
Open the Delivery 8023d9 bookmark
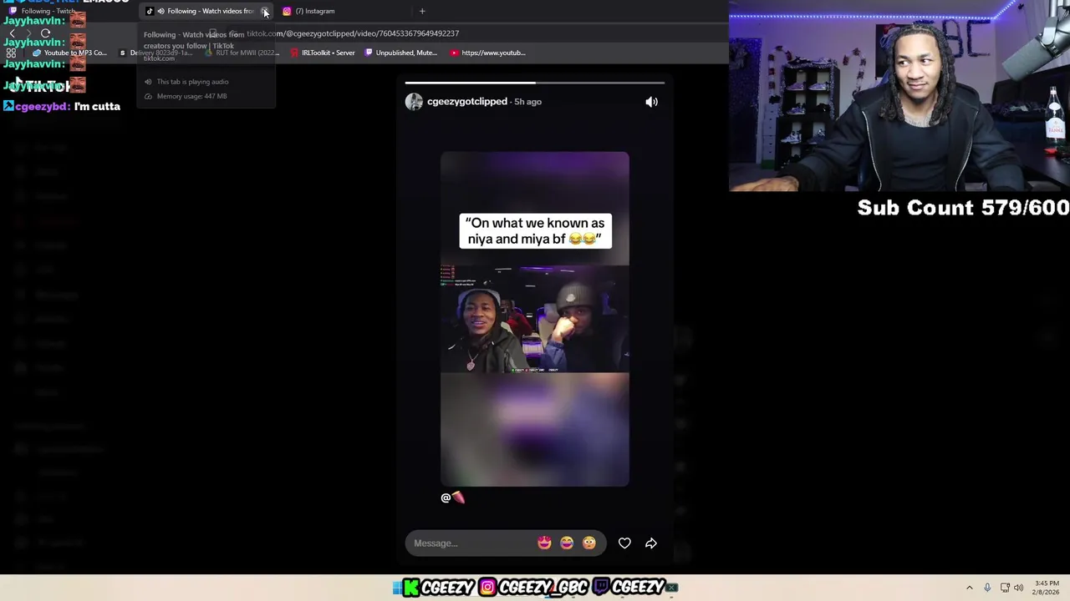[156, 53]
